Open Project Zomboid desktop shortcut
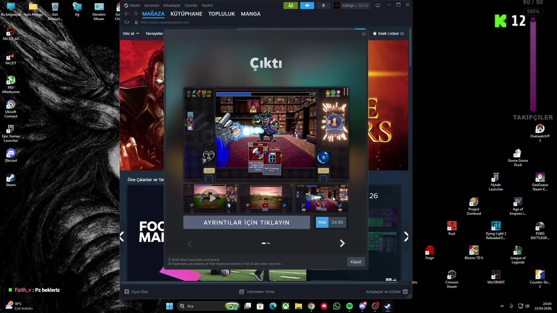 [473, 206]
